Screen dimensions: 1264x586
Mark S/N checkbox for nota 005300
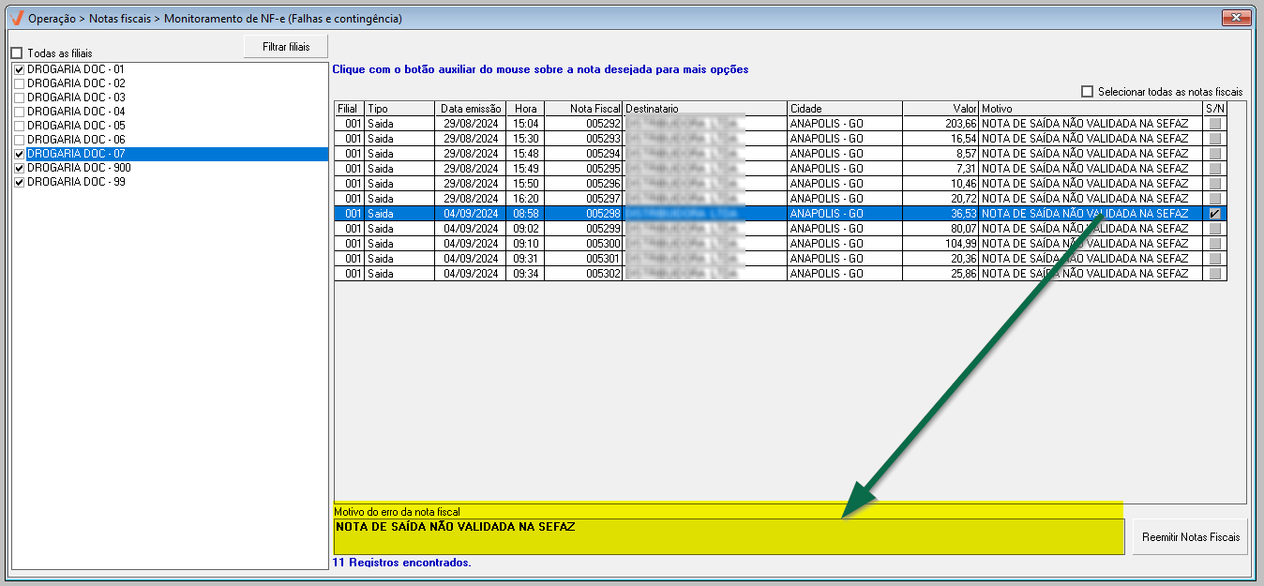1215,244
